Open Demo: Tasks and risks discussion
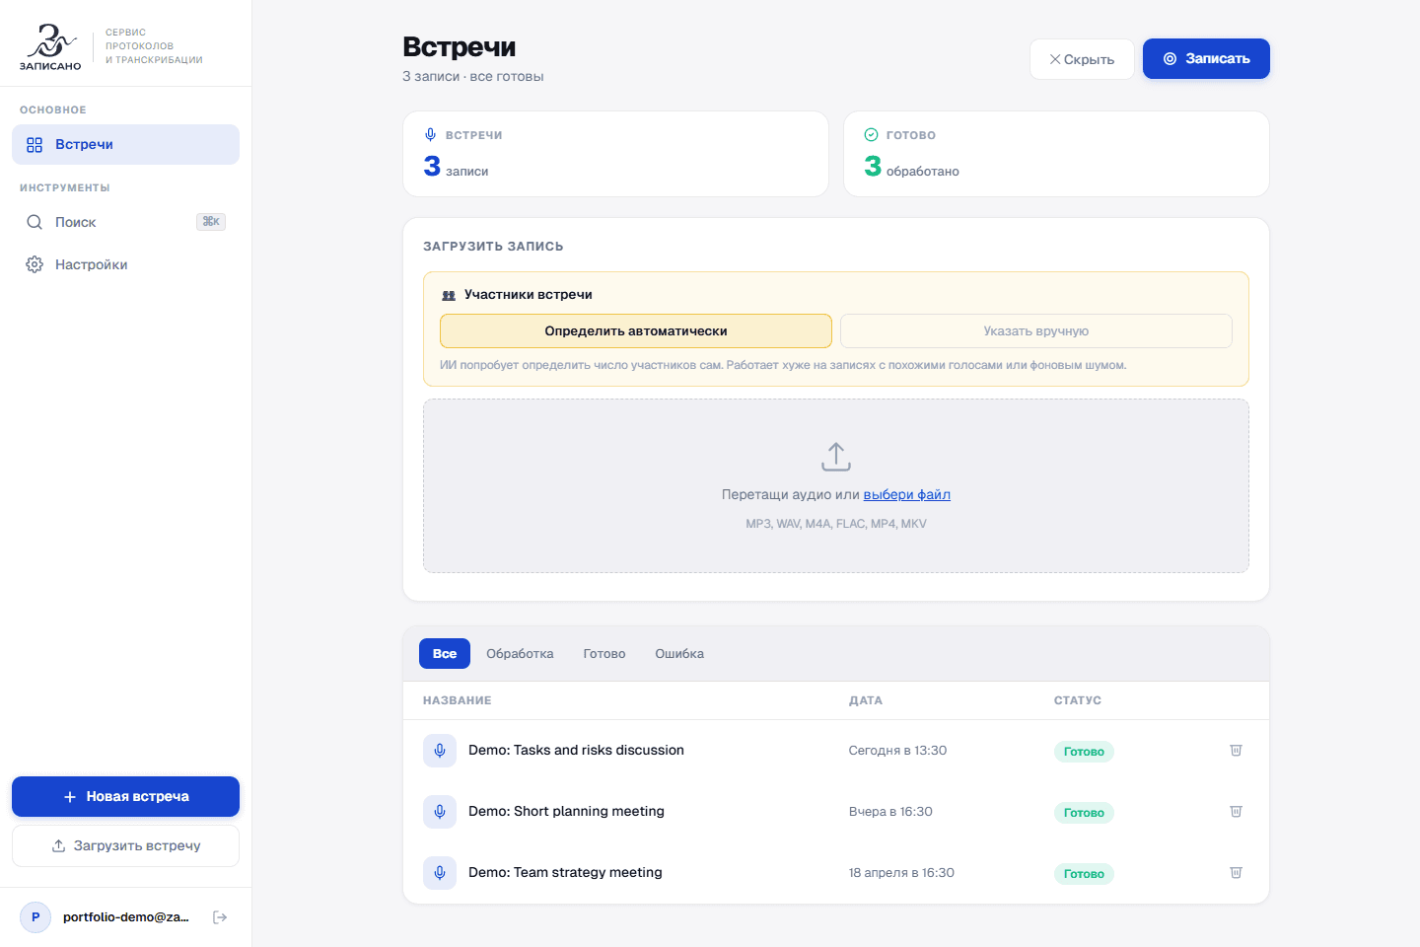The height and width of the screenshot is (947, 1420). pyautogui.click(x=576, y=750)
